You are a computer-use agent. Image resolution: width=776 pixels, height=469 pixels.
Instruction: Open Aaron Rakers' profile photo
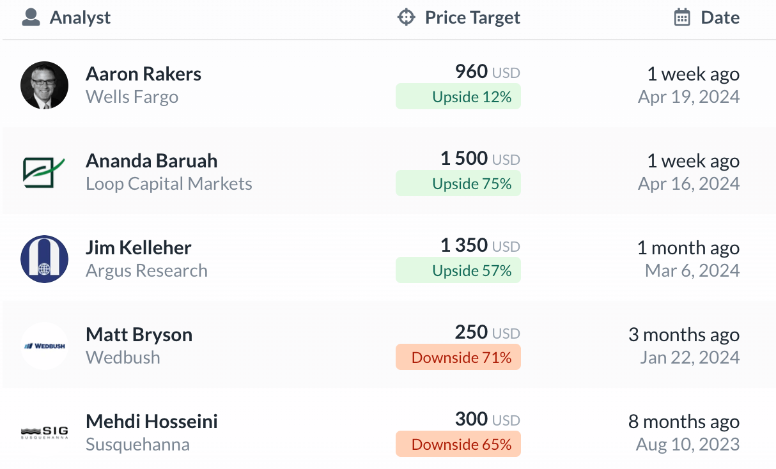click(x=44, y=85)
